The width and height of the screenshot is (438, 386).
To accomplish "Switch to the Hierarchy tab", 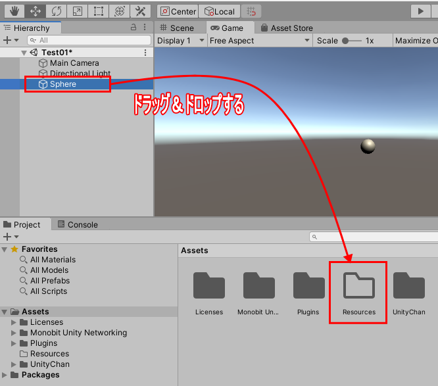I will [31, 28].
